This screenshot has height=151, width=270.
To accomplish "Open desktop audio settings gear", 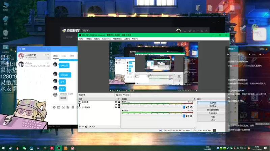I will click(191, 116).
